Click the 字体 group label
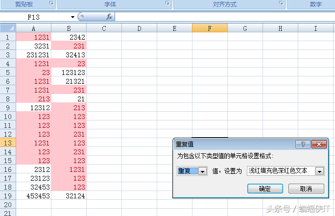 (x=110, y=4)
